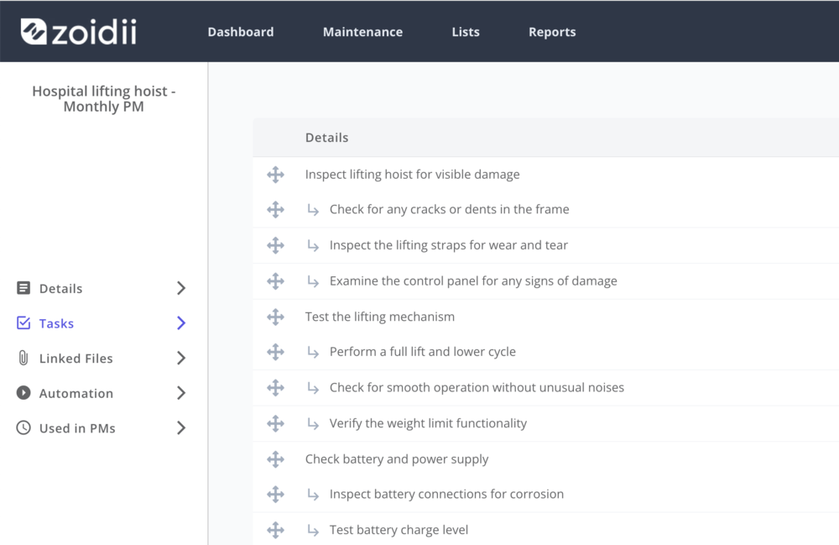
Task: Click move handle for smooth operation task
Action: (275, 388)
